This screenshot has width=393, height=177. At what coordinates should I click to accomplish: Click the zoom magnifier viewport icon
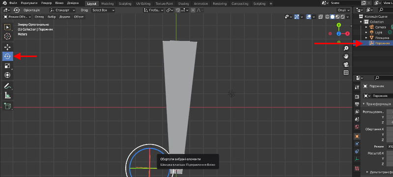pos(346,48)
